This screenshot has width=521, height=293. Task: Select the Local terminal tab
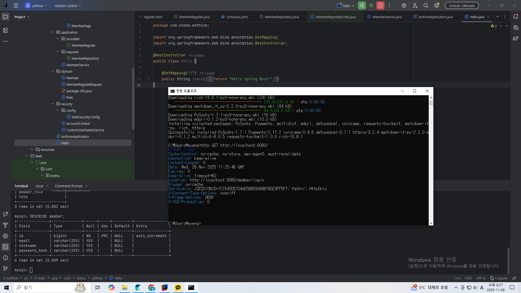(x=39, y=186)
